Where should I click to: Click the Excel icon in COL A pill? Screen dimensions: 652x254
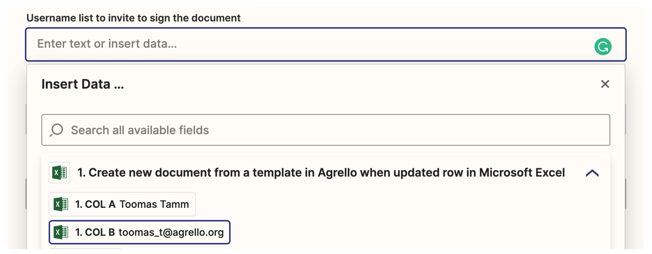pyautogui.click(x=61, y=204)
